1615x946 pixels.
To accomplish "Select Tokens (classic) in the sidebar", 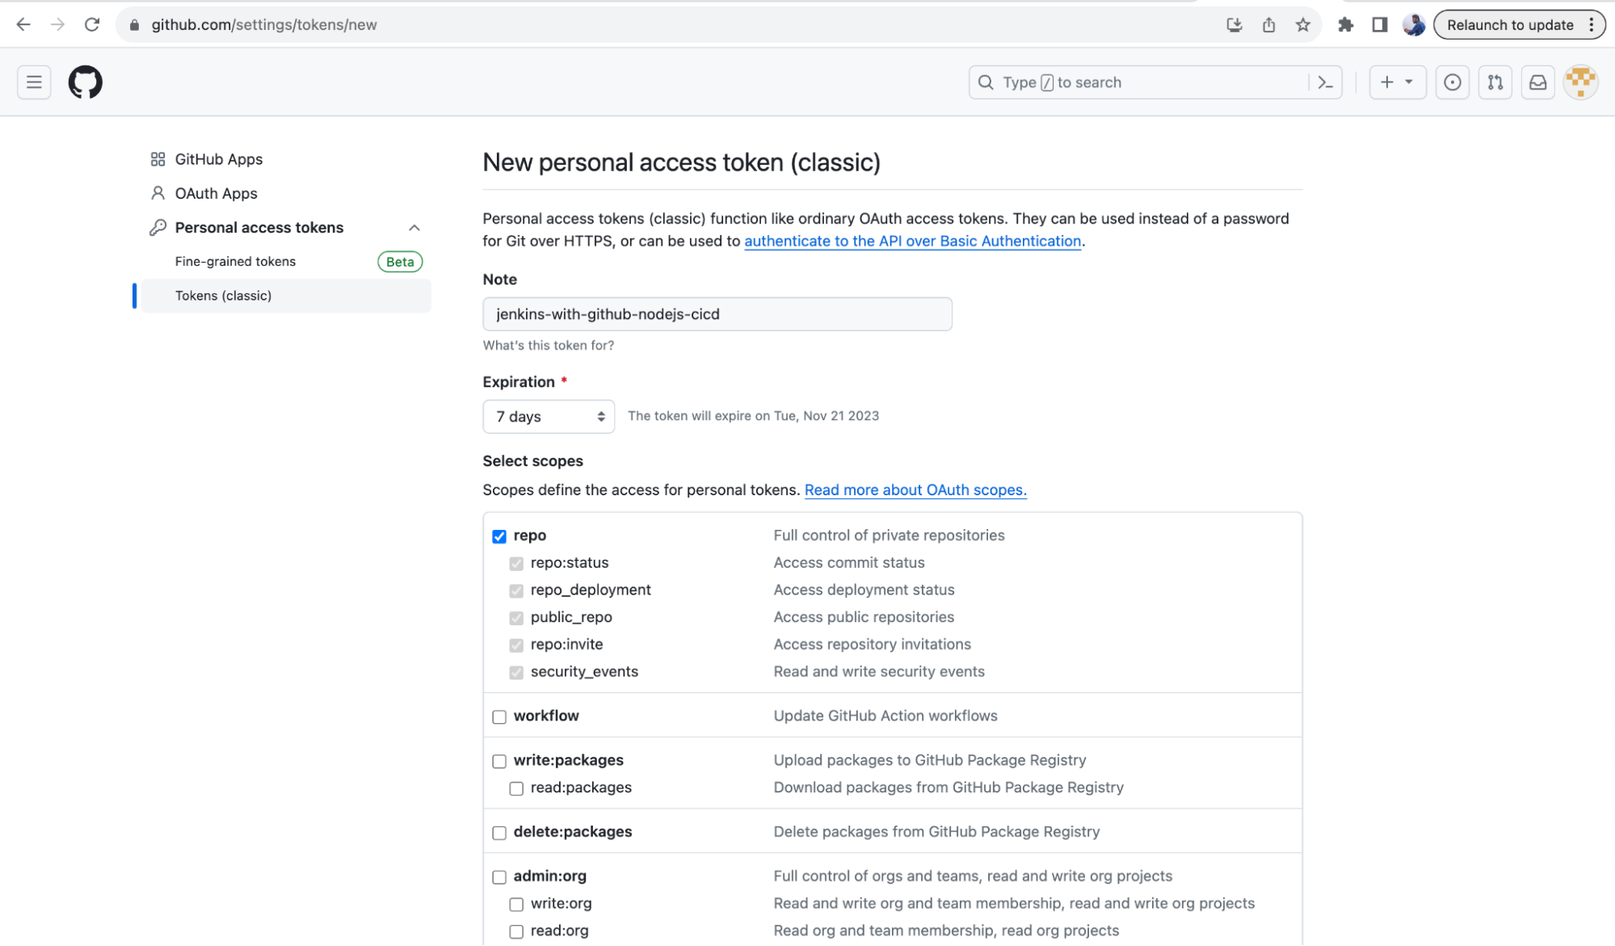I will 224,295.
